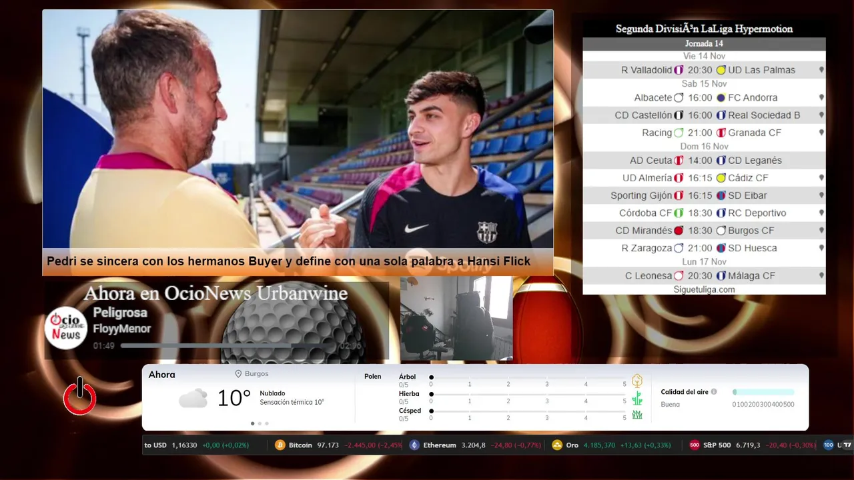Click the map pin on CD Castellón row

(x=821, y=115)
